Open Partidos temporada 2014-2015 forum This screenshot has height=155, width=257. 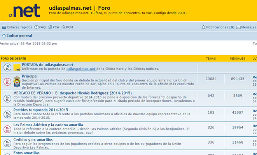(x=41, y=110)
